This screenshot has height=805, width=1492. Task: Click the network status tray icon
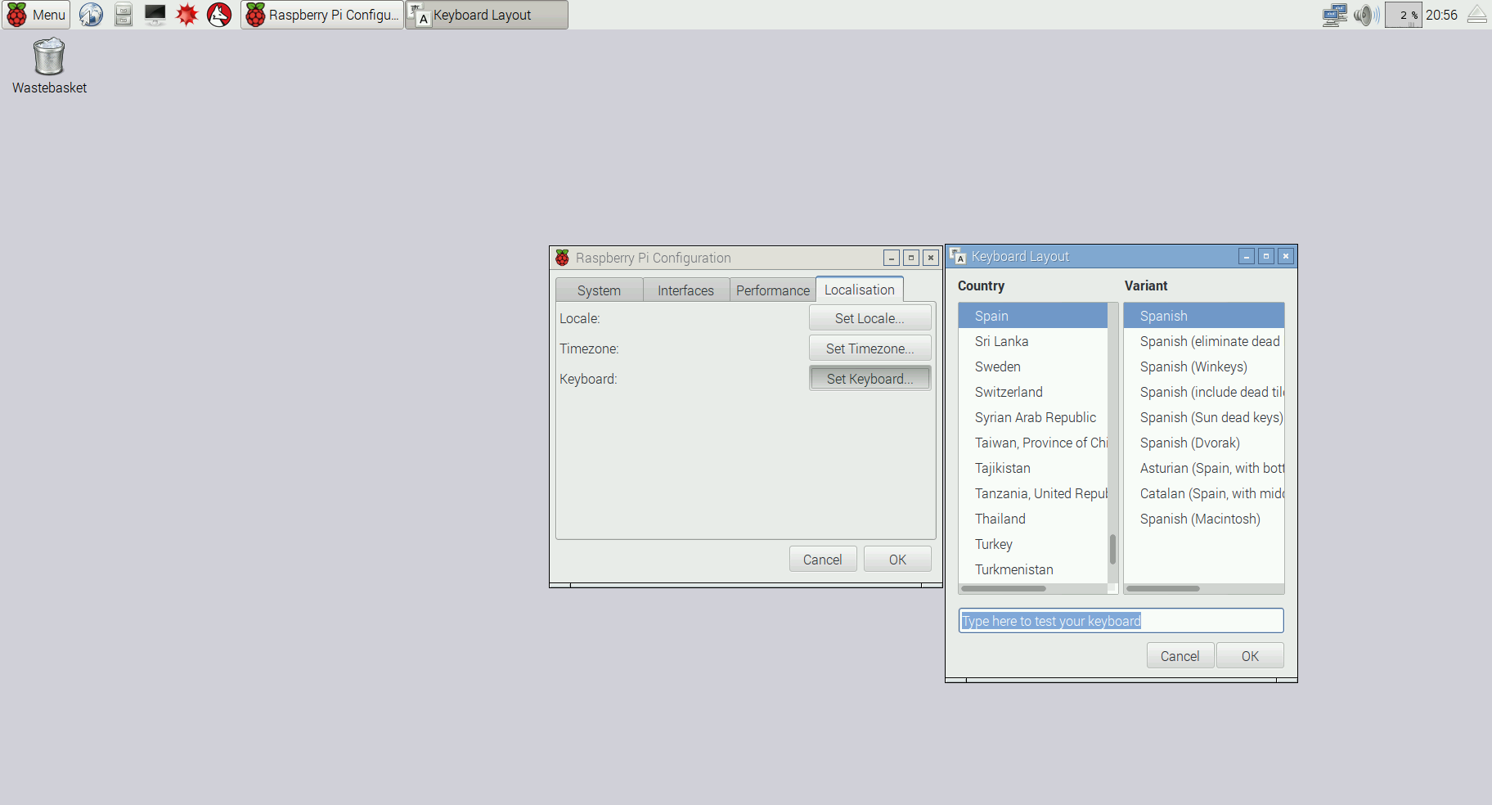tap(1335, 15)
